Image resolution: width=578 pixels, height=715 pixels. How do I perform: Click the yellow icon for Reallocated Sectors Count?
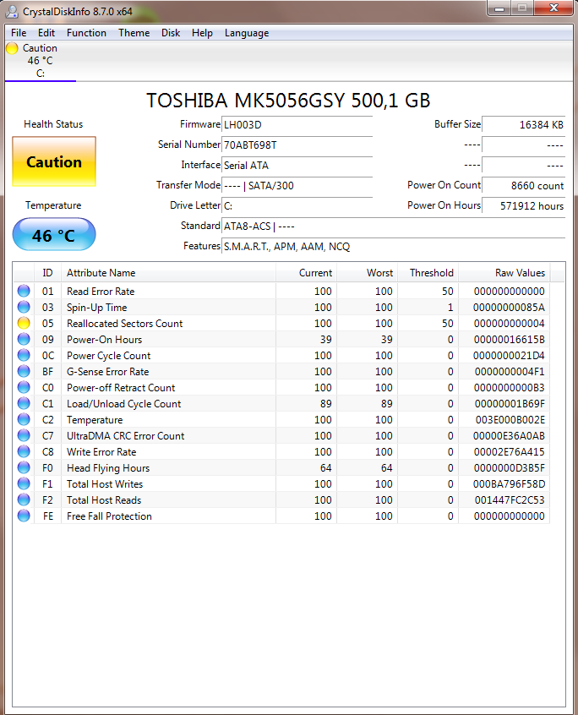(24, 323)
